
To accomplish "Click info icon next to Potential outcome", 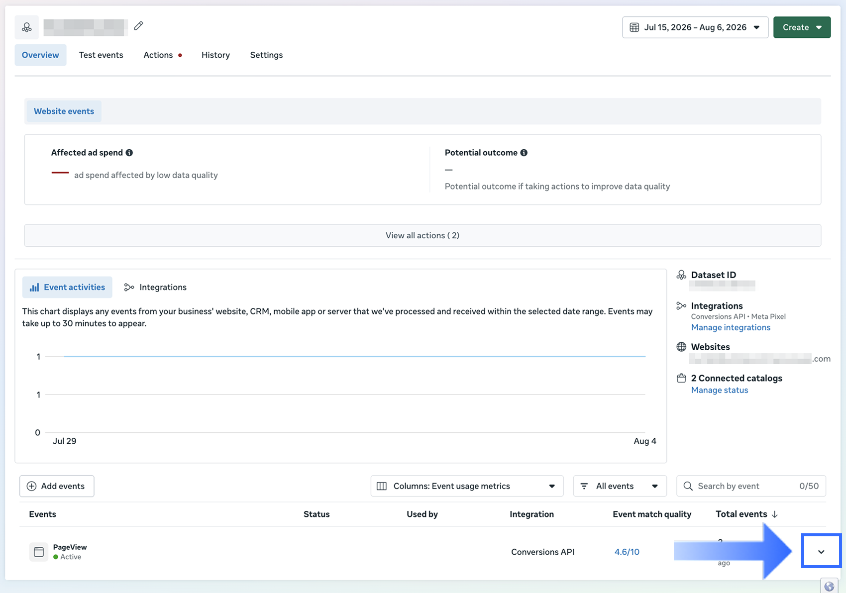I will [524, 153].
